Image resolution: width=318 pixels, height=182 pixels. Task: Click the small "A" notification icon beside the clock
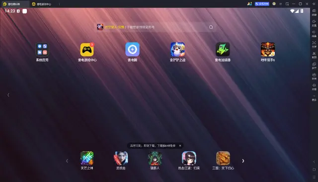click(18, 11)
